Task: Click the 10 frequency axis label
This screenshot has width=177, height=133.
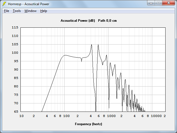Action: 22,116
